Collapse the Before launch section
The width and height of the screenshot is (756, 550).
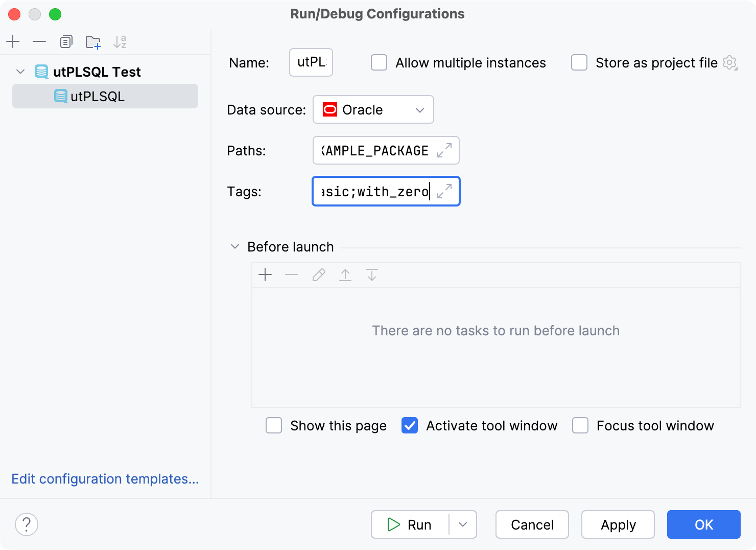[x=235, y=246]
